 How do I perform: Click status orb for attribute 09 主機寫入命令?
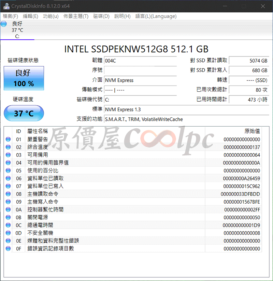point(8,202)
